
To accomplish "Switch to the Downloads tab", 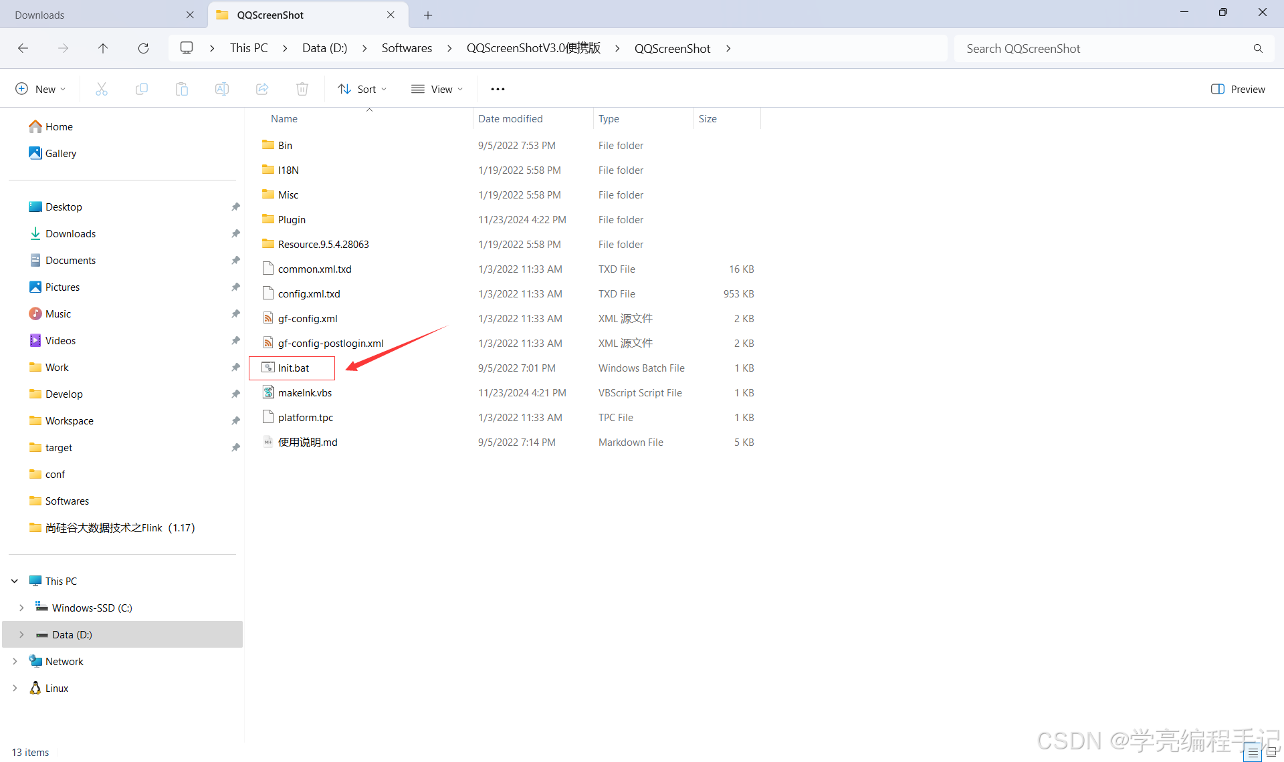I will (x=94, y=15).
